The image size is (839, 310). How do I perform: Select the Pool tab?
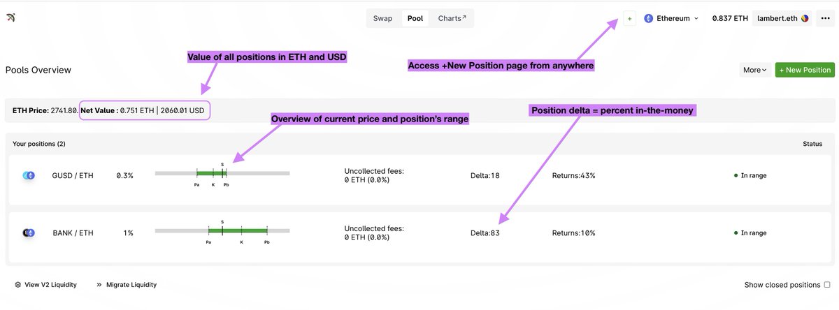pos(415,18)
